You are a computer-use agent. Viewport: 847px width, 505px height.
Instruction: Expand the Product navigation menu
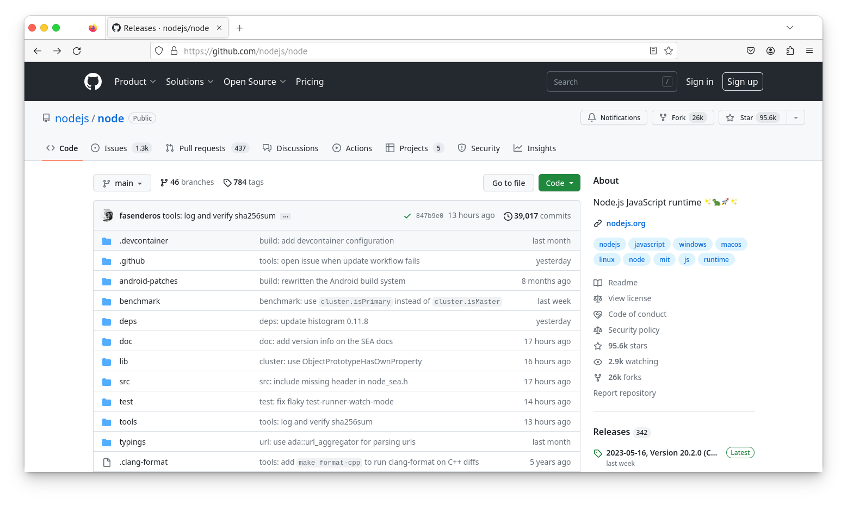(135, 82)
